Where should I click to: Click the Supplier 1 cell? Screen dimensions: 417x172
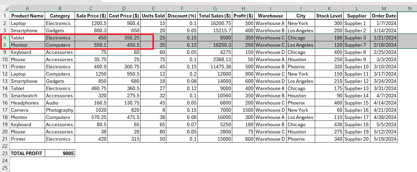(x=357, y=23)
